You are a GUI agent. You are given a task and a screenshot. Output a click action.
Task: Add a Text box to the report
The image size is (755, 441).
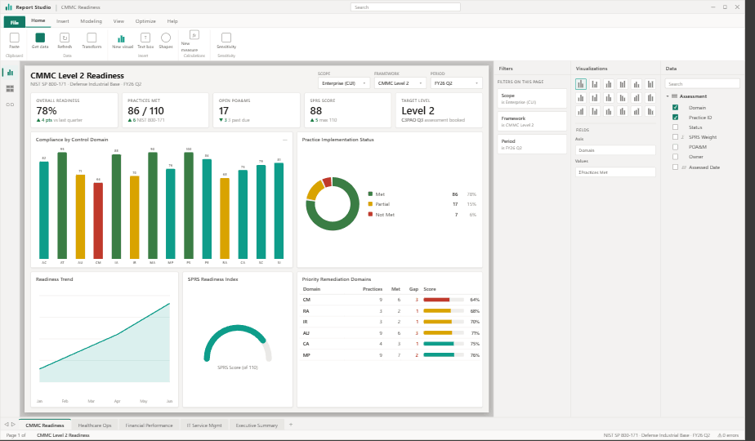point(145,38)
